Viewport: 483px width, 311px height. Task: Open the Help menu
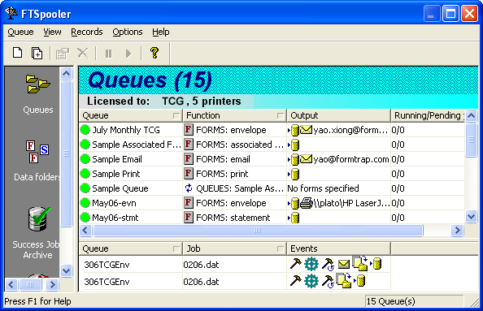[161, 32]
